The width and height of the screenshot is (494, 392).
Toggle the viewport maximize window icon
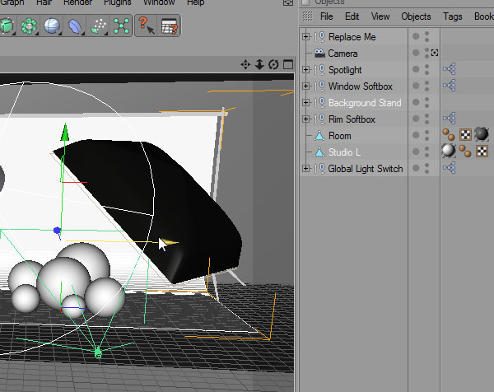coord(288,64)
